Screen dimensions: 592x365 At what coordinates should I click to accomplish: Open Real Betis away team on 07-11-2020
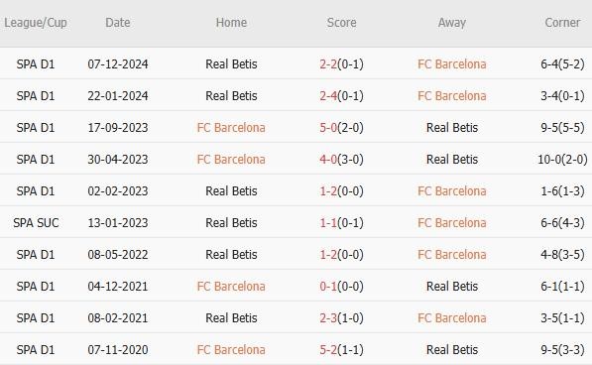coord(452,349)
